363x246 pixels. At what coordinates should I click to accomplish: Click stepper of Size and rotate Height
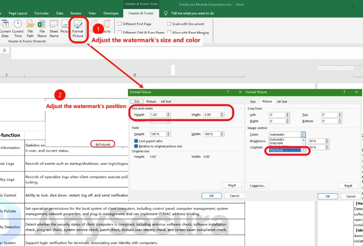168,115
